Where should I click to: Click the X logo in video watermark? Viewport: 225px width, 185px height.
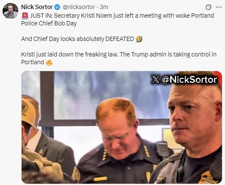(155, 80)
